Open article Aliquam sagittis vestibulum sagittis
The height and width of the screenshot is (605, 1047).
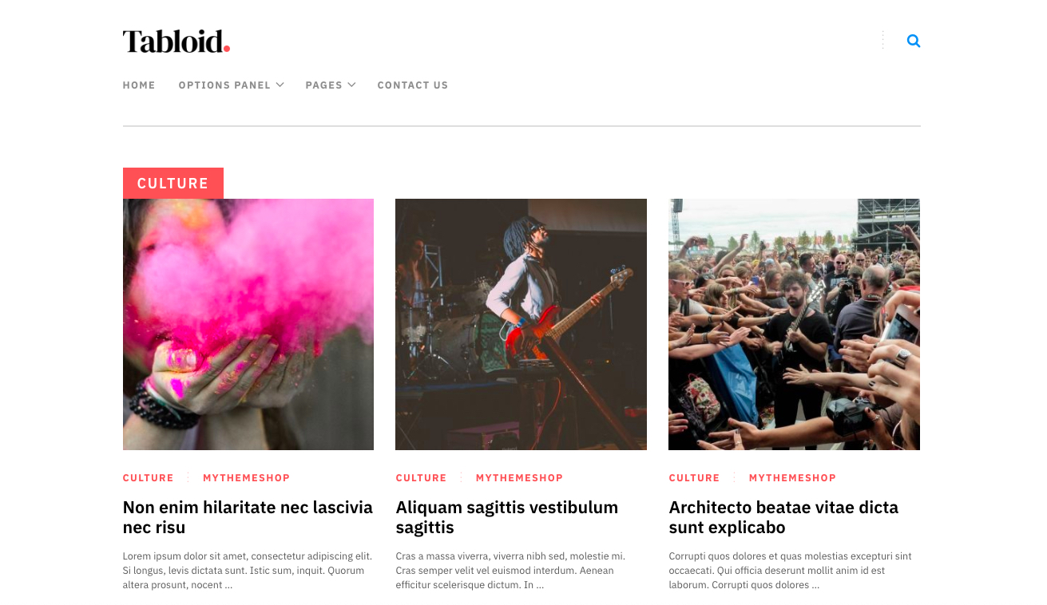click(x=507, y=517)
